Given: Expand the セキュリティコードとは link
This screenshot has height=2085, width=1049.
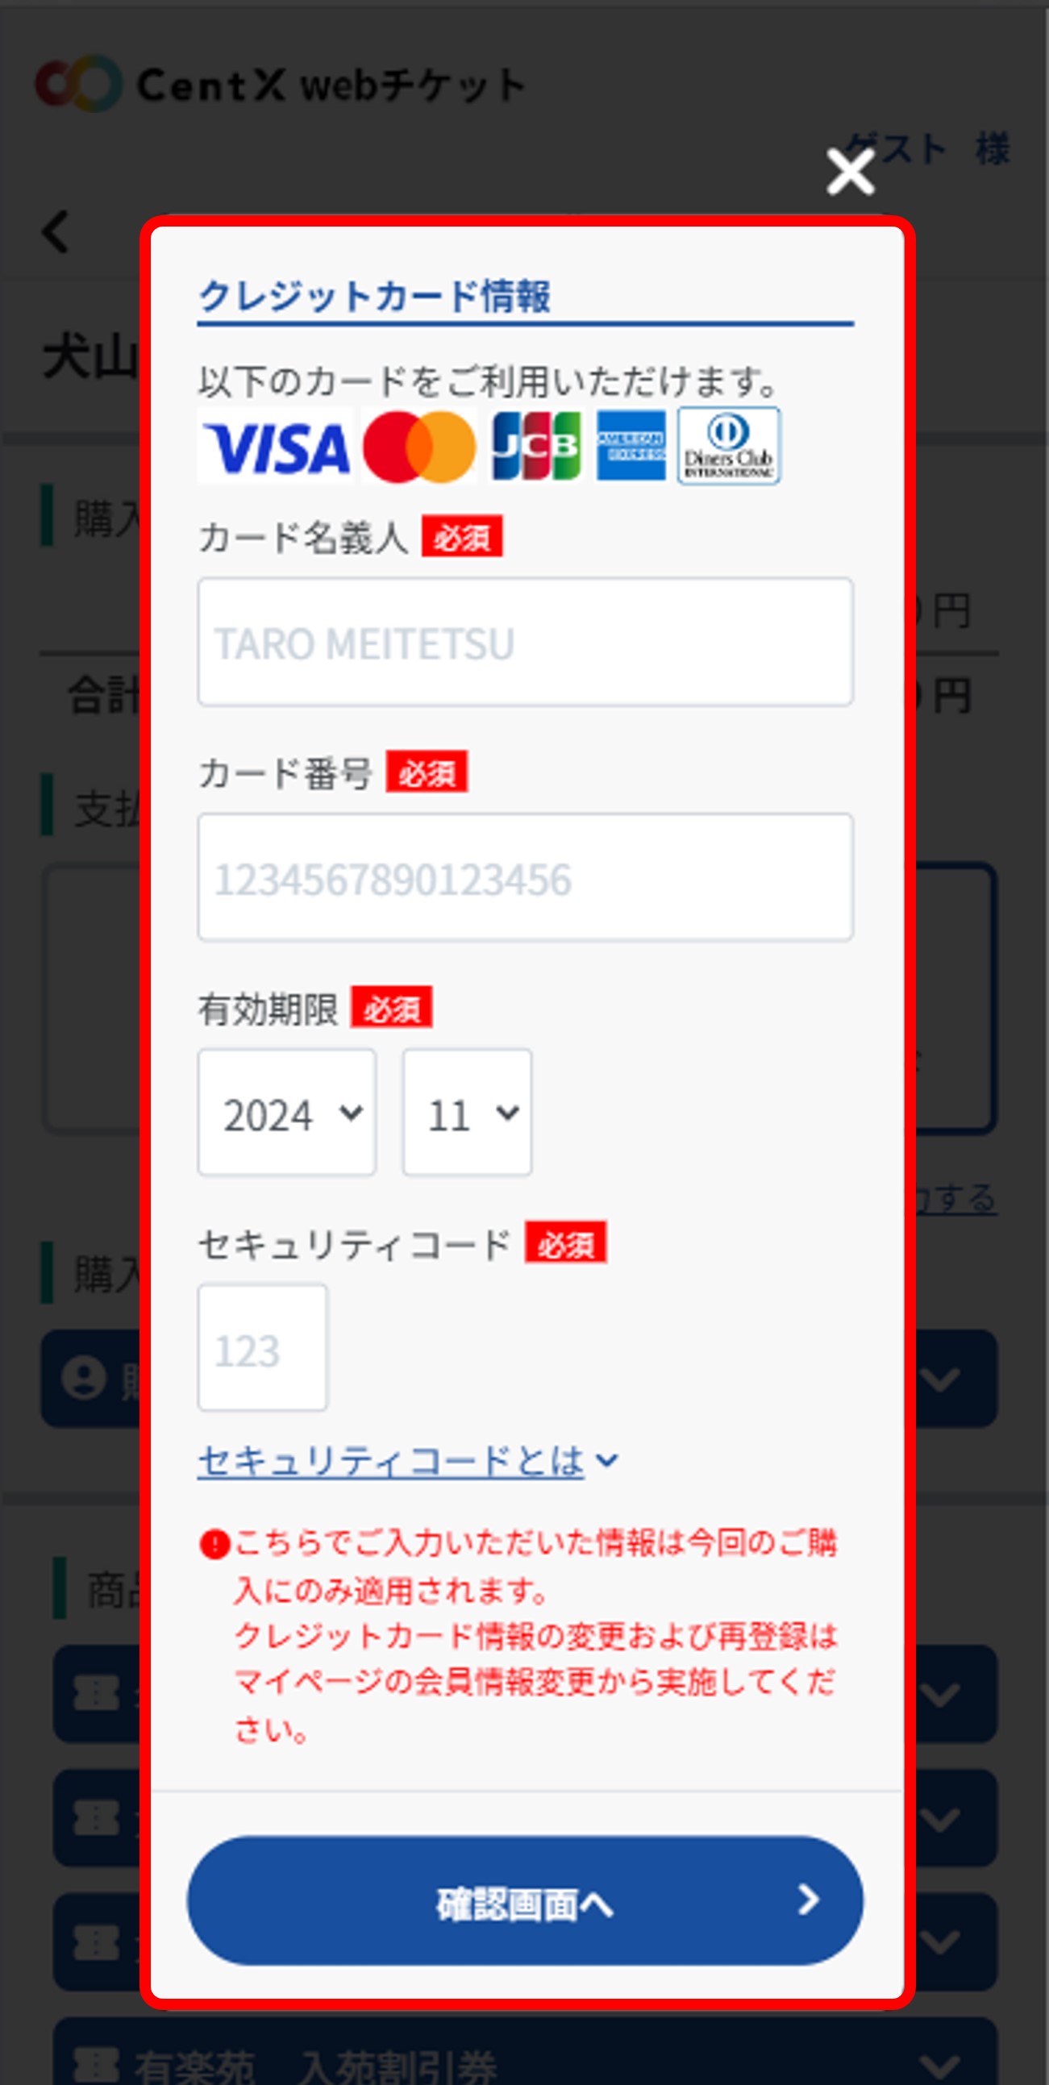Looking at the screenshot, I should (x=407, y=1461).
